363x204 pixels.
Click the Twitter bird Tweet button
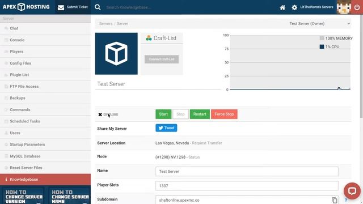[x=166, y=128]
